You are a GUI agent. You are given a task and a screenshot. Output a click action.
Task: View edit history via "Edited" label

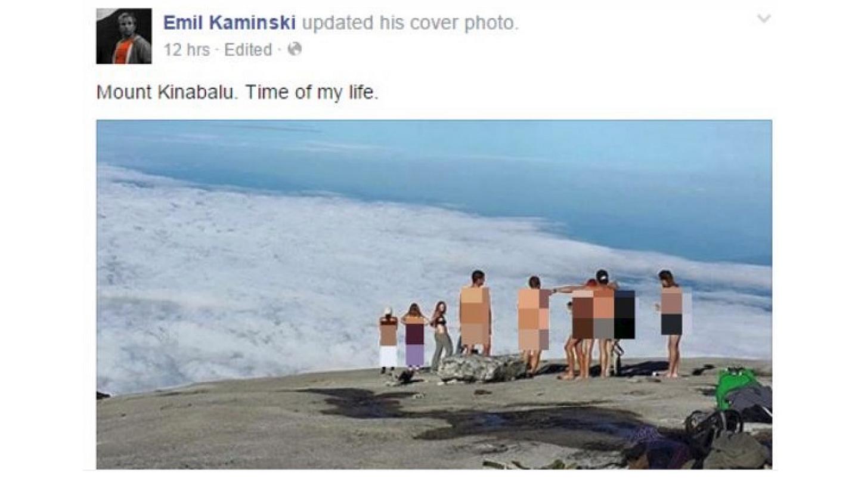coord(248,50)
